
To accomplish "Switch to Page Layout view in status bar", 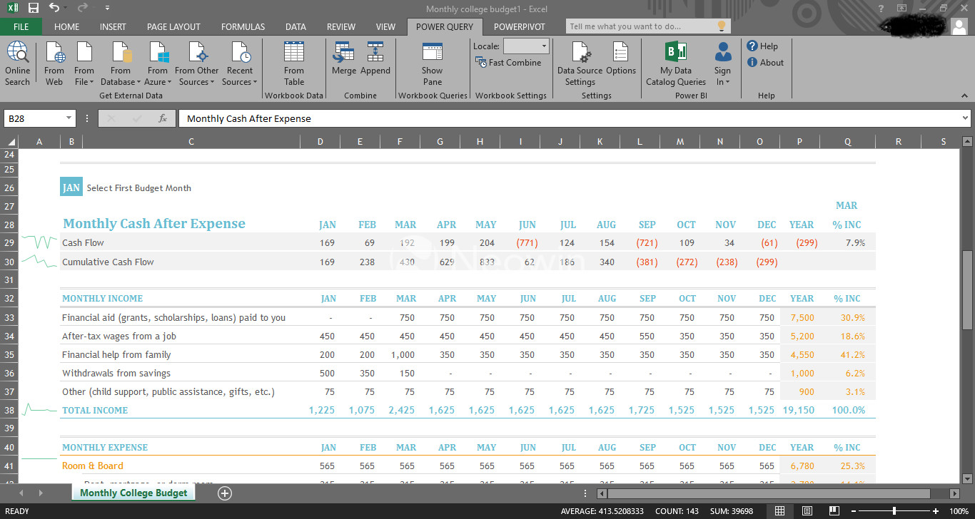I will pyautogui.click(x=807, y=511).
